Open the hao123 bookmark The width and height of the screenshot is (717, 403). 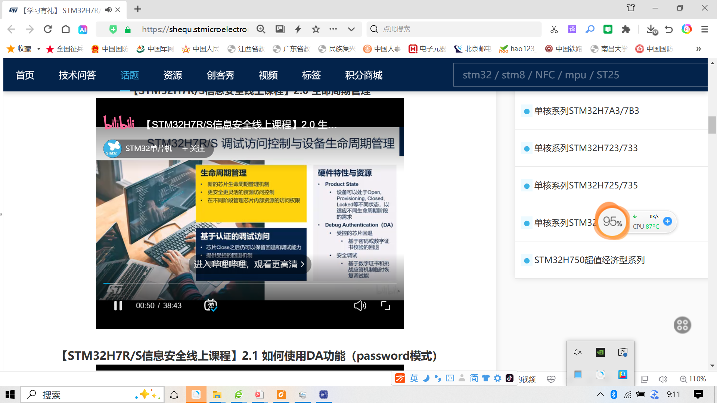(x=517, y=49)
